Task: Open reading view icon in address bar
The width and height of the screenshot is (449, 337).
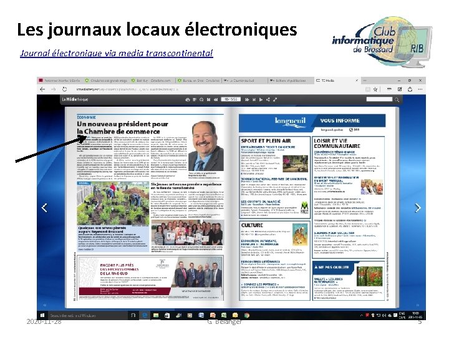Action: (x=368, y=89)
